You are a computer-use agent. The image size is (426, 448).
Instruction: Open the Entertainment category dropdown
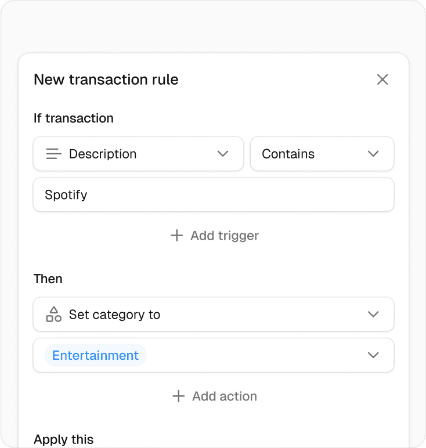click(x=214, y=355)
